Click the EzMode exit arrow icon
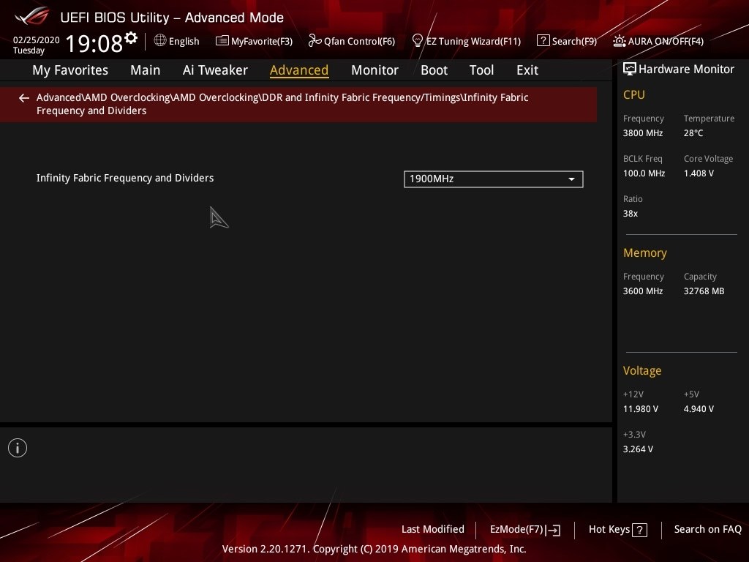The height and width of the screenshot is (562, 749). pyautogui.click(x=553, y=530)
